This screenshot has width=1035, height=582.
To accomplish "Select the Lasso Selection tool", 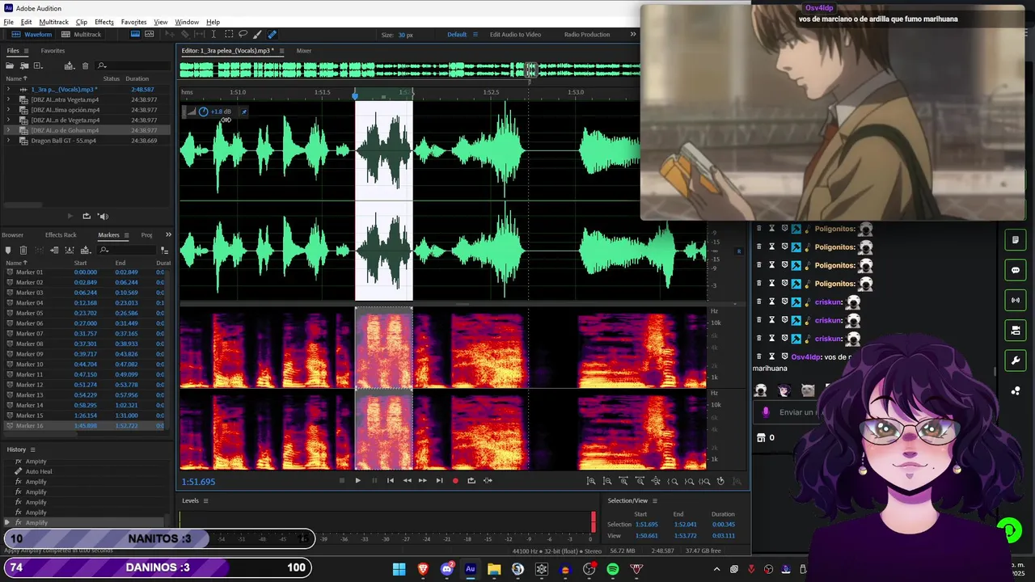I will click(x=243, y=35).
